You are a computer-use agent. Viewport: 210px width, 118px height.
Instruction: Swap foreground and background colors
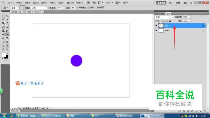click(7, 53)
